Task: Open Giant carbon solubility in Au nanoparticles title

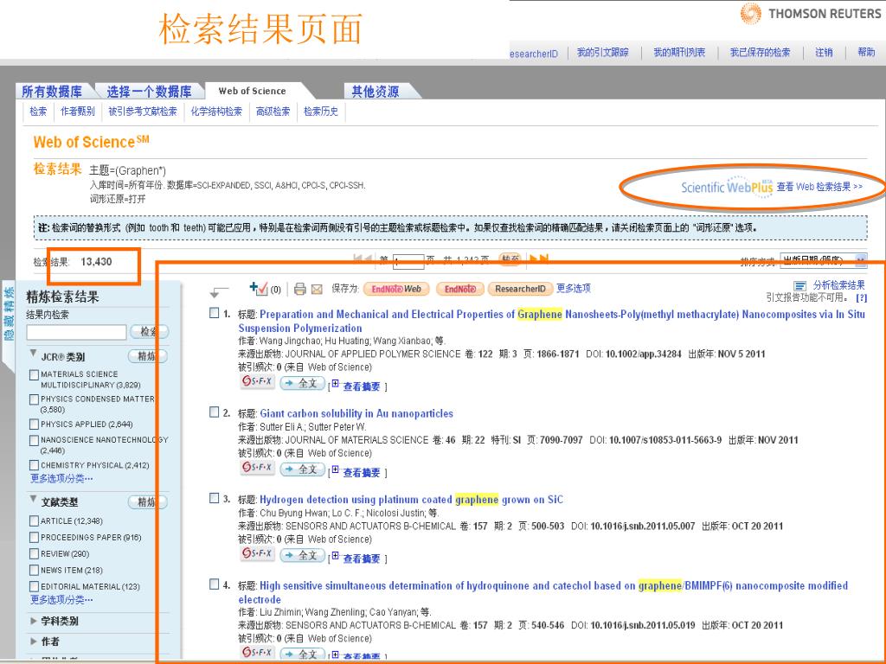Action: click(356, 413)
